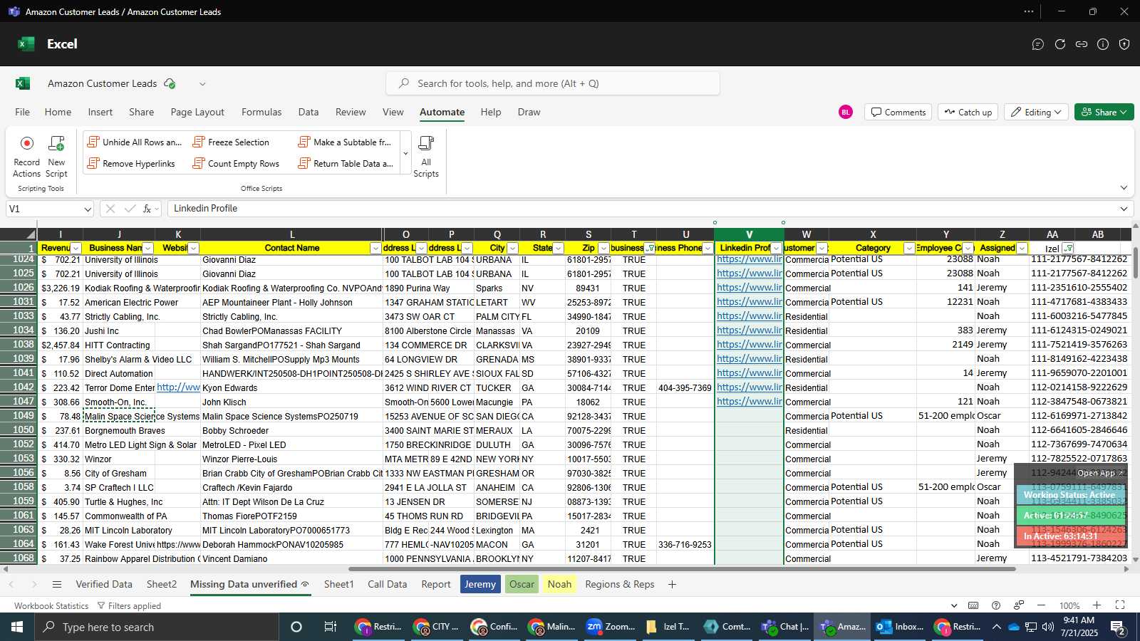Open the Contact Name filter dropdown
The image size is (1140, 641).
375,249
